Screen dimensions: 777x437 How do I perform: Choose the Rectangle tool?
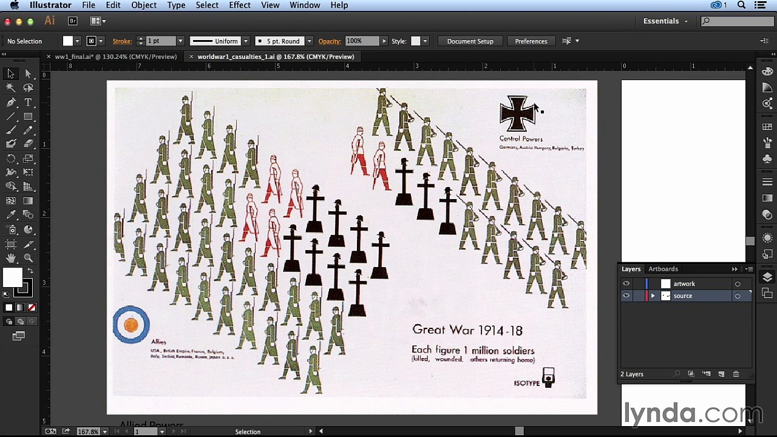28,117
